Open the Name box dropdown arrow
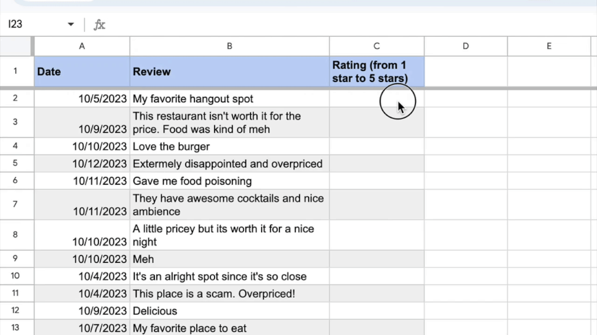Viewport: 597px width, 335px height. (71, 24)
